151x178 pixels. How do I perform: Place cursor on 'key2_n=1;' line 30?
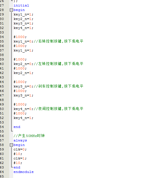tap(24, 19)
